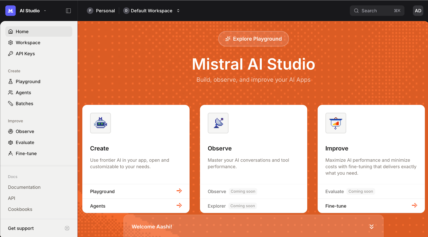This screenshot has width=428, height=237.
Task: Open Playground from the sidebar Create section
Action: (x=39, y=81)
